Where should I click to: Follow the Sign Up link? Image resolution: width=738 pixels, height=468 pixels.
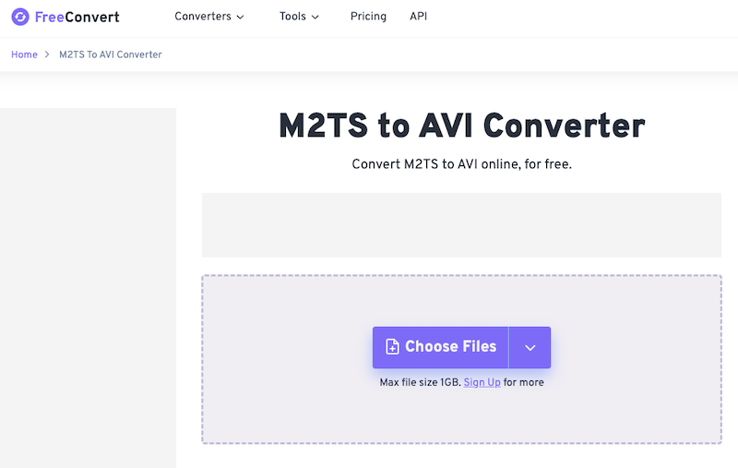(482, 382)
